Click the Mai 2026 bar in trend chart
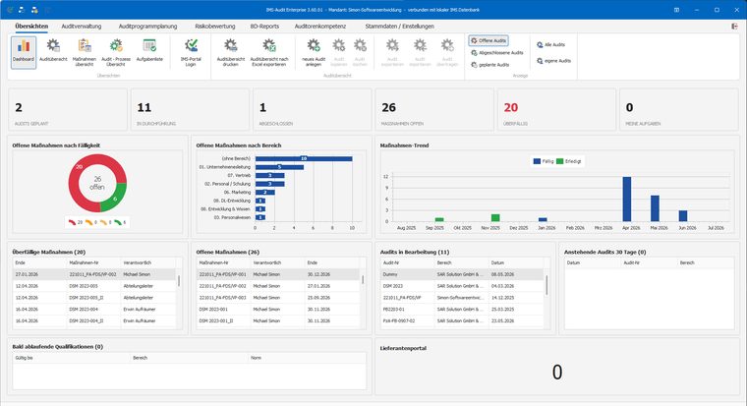The height and width of the screenshot is (406, 747). [655, 208]
